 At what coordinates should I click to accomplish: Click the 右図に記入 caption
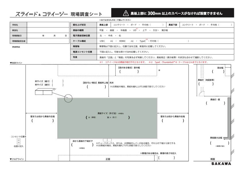pos(18,146)
